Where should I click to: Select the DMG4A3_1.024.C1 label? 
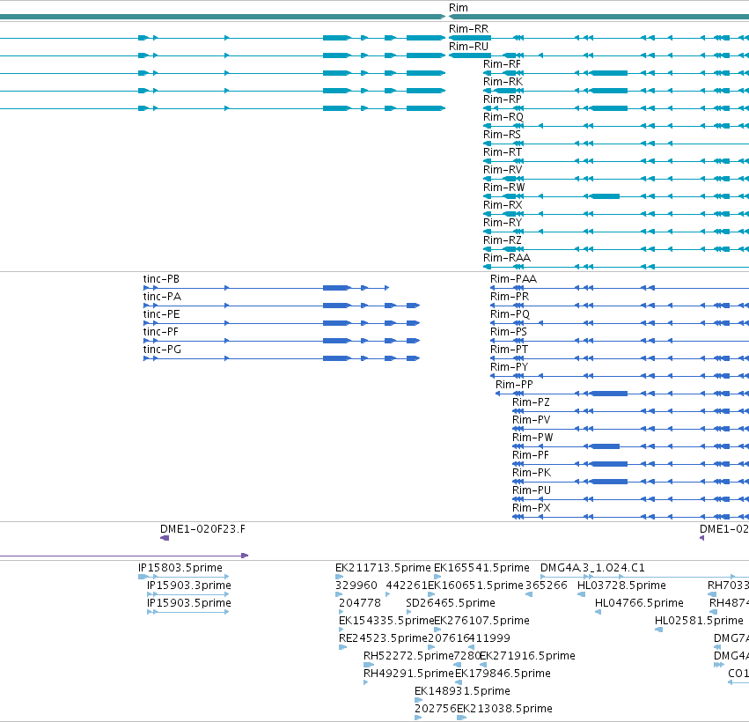pos(592,568)
